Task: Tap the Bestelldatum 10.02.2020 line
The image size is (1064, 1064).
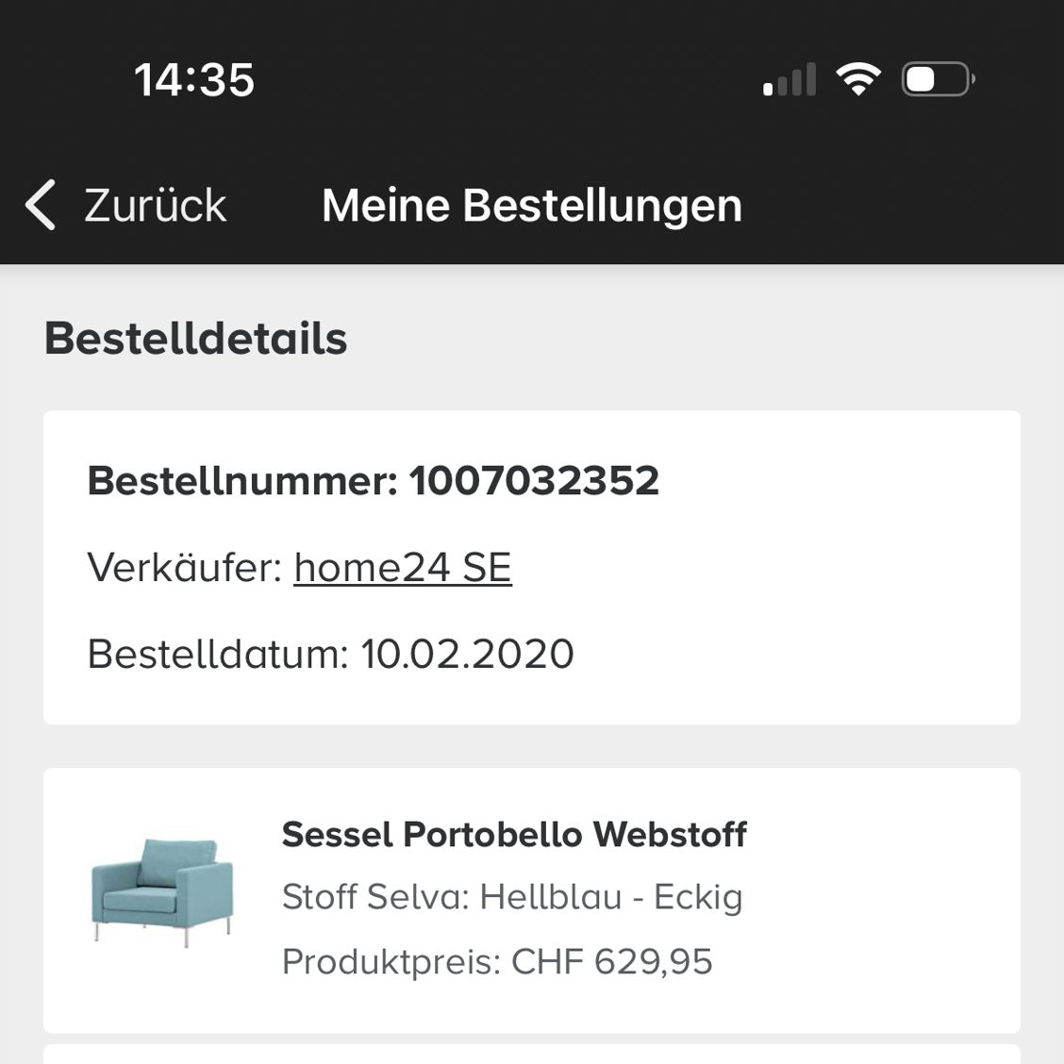Action: pyautogui.click(x=330, y=654)
